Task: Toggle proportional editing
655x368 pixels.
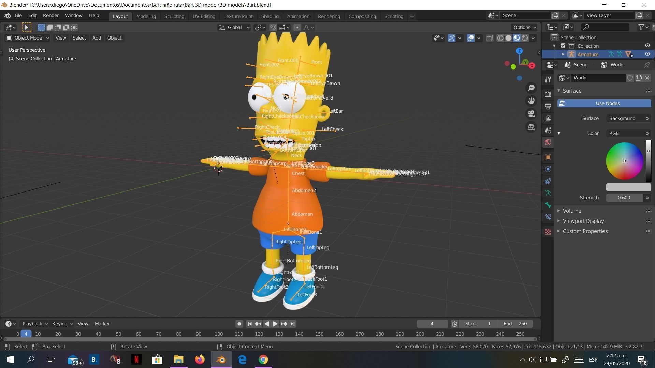Action: pyautogui.click(x=297, y=28)
